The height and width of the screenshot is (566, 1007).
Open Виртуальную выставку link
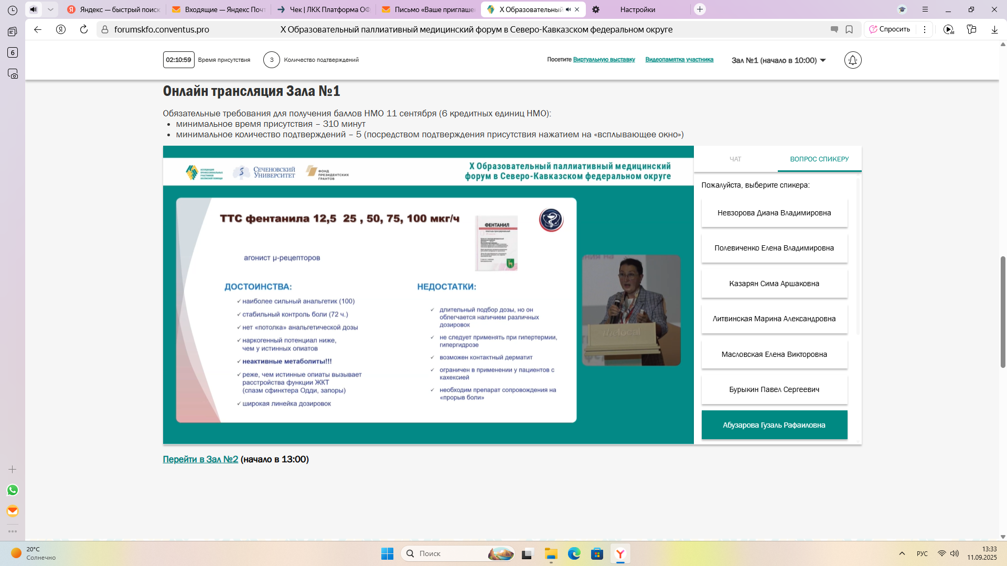click(604, 60)
